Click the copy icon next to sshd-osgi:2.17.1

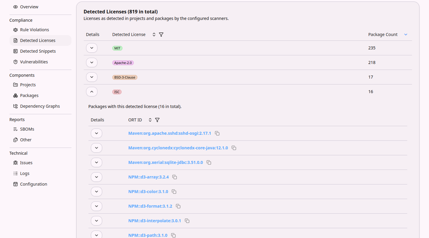217,133
